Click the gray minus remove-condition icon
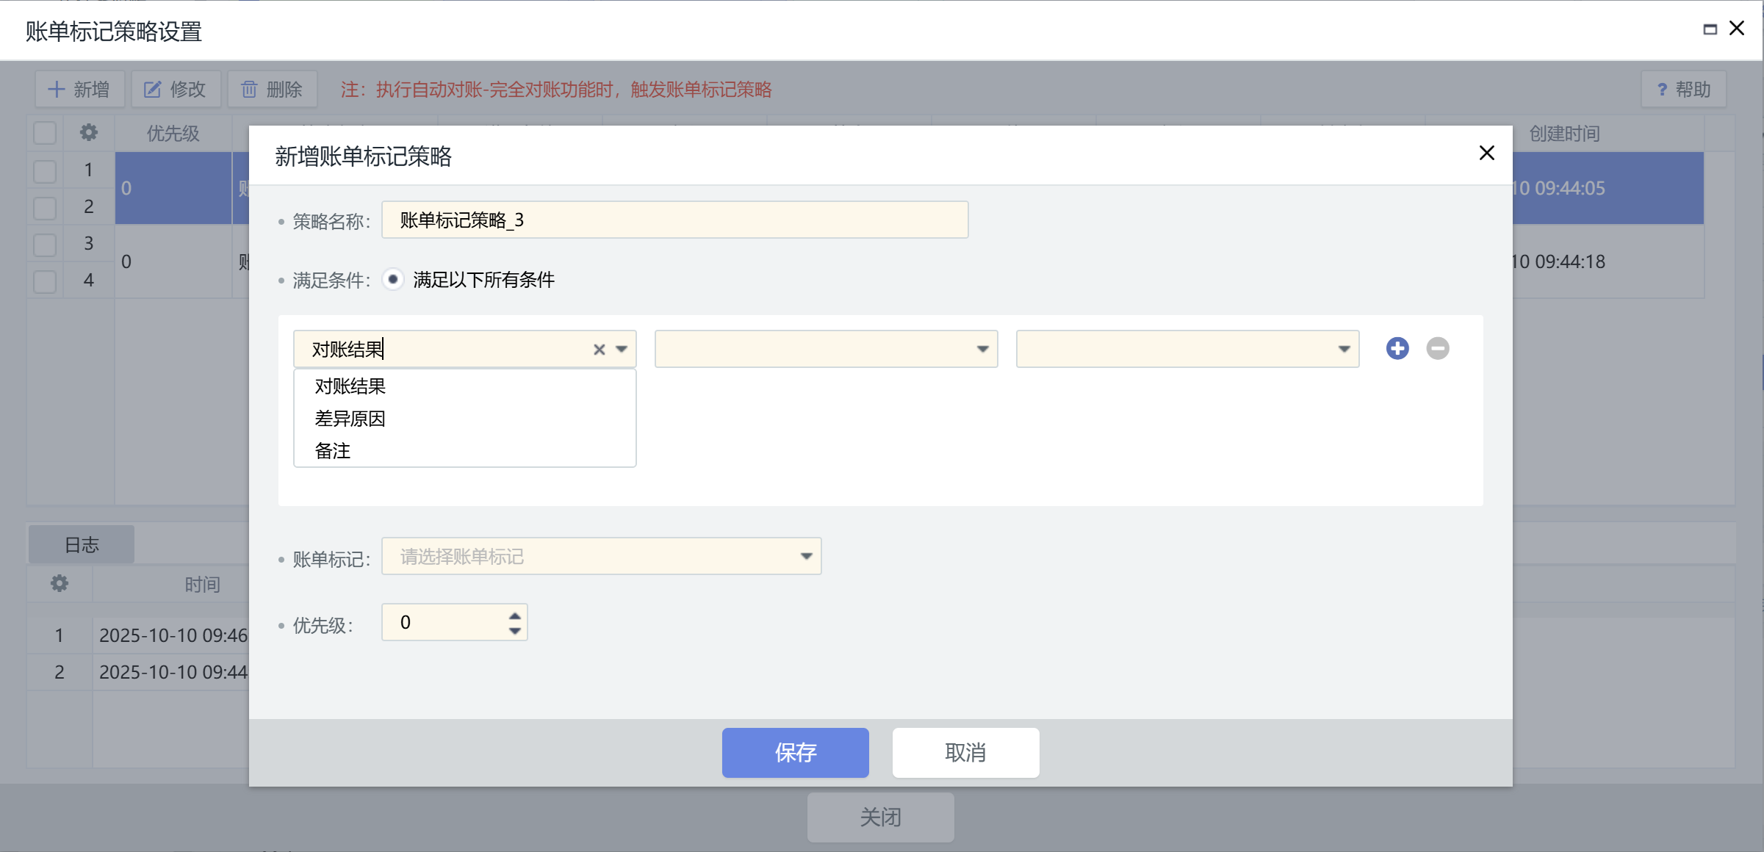Viewport: 1764px width, 852px height. (x=1437, y=348)
